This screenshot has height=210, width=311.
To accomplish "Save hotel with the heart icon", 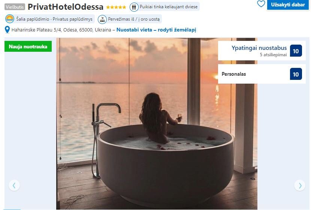I will (261, 4).
